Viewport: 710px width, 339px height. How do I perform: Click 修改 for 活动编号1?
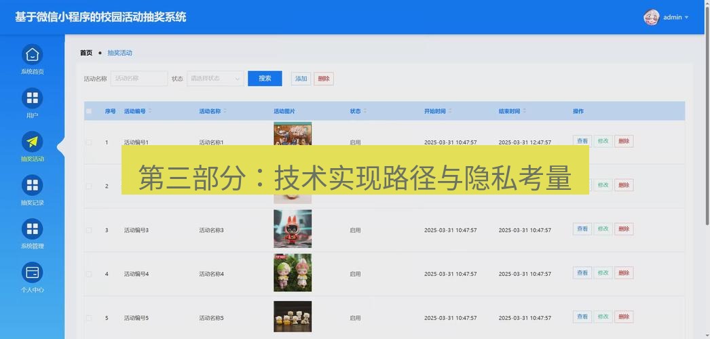click(603, 141)
